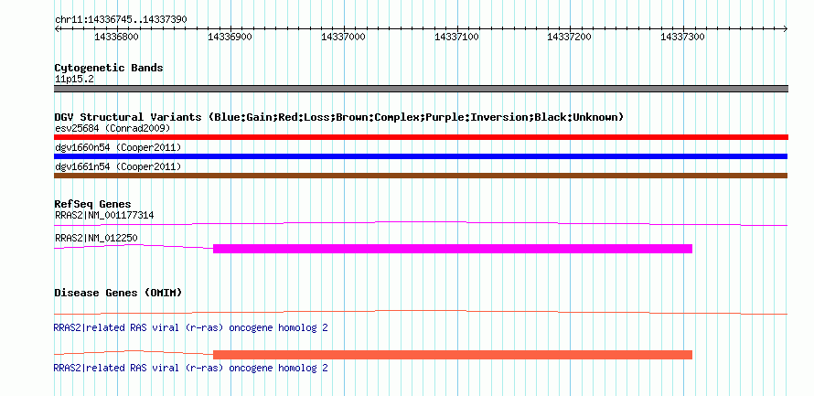Click the thin magenta NM_001177314 intron line
This screenshot has height=396, width=814.
pos(421,224)
